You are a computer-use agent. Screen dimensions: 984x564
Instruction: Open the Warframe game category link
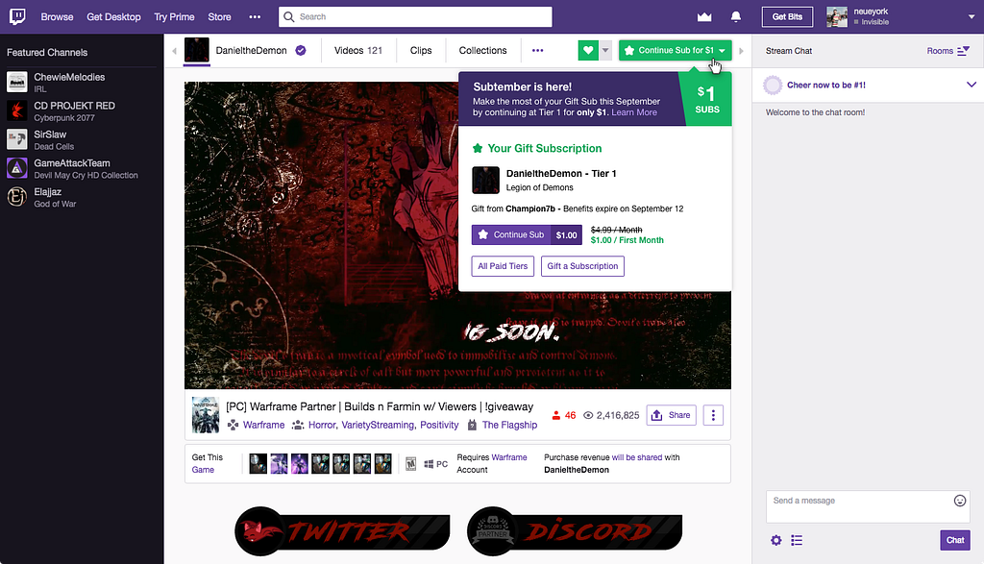coord(263,425)
